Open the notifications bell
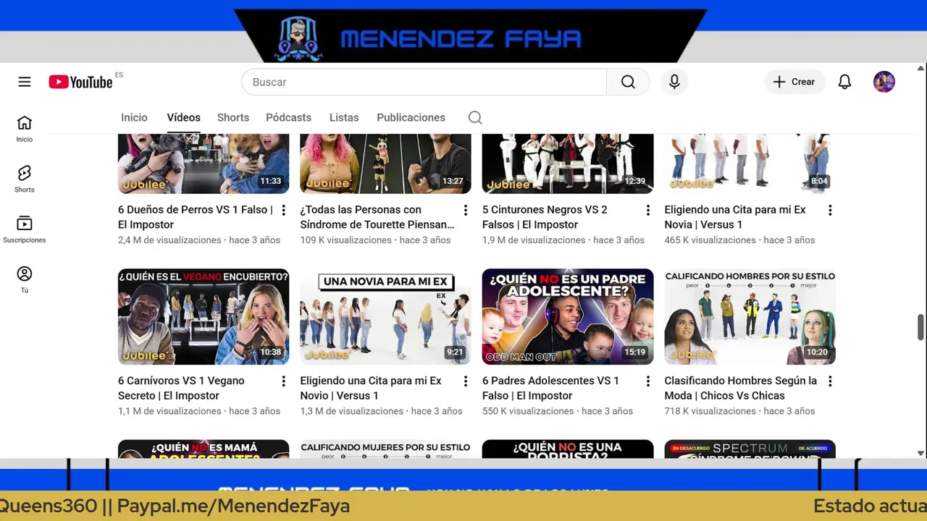This screenshot has height=521, width=927. coord(844,82)
